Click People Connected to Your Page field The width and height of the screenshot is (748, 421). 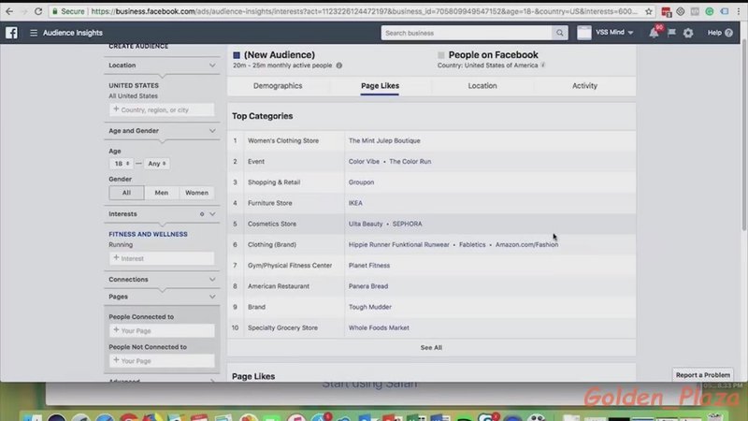pos(162,330)
